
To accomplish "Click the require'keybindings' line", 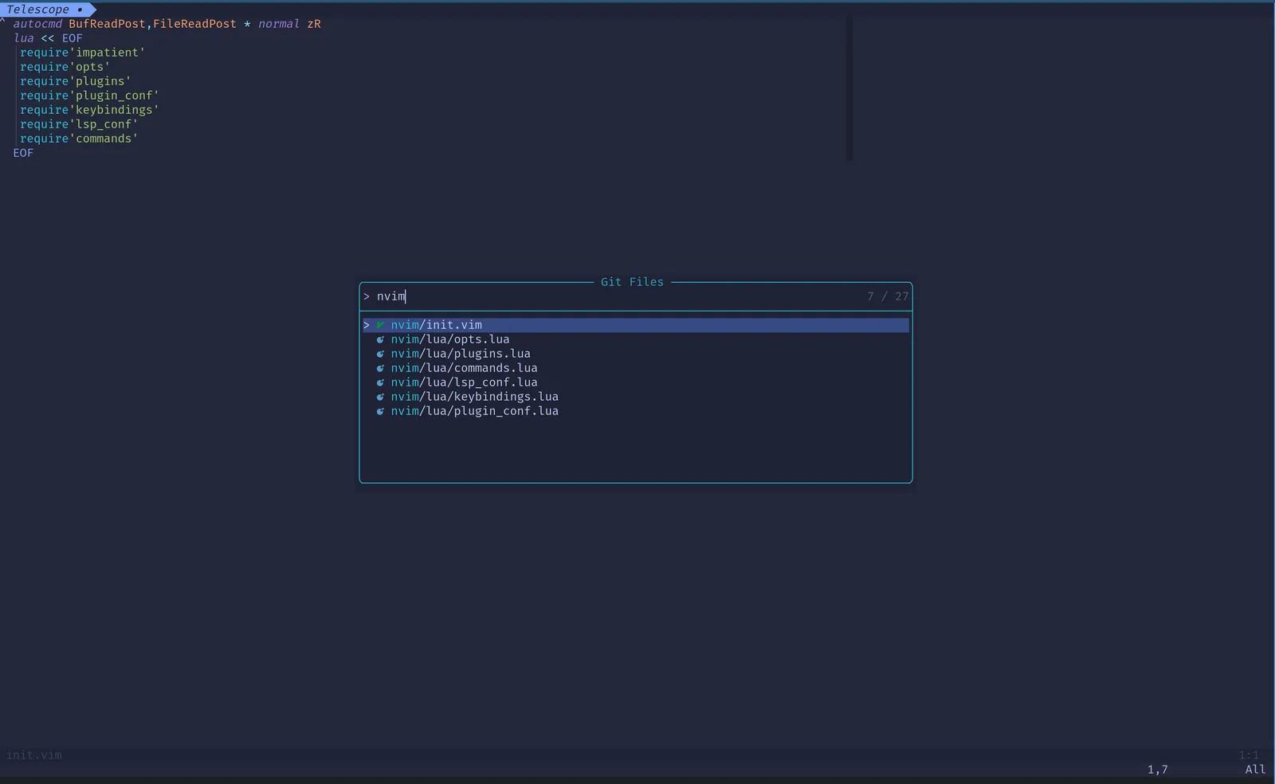I will 89,110.
